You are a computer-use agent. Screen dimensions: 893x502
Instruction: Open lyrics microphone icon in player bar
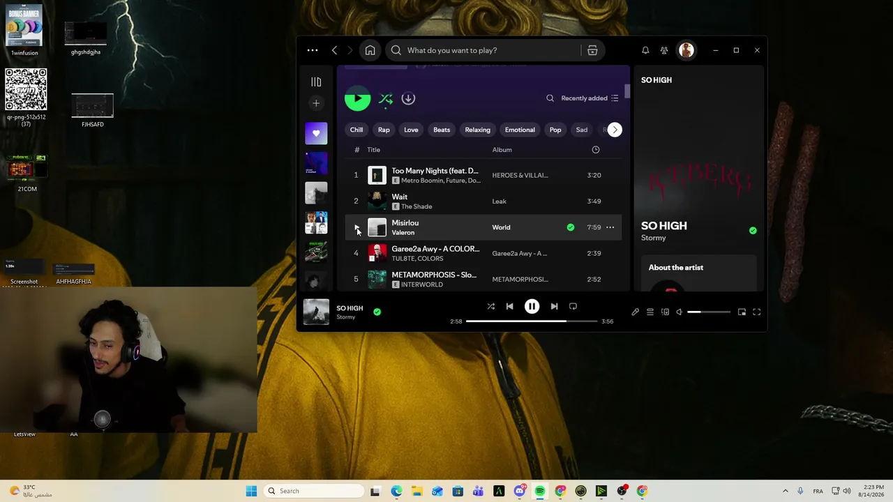tap(635, 312)
